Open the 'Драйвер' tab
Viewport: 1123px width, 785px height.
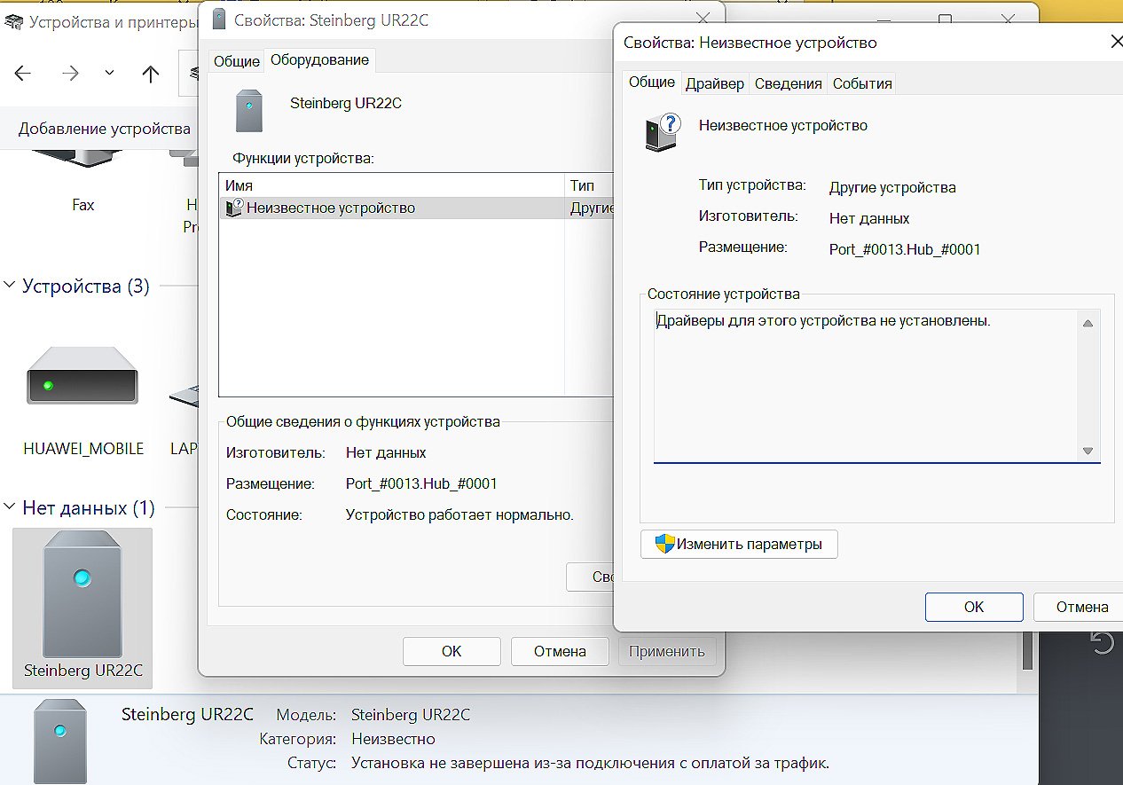point(715,84)
